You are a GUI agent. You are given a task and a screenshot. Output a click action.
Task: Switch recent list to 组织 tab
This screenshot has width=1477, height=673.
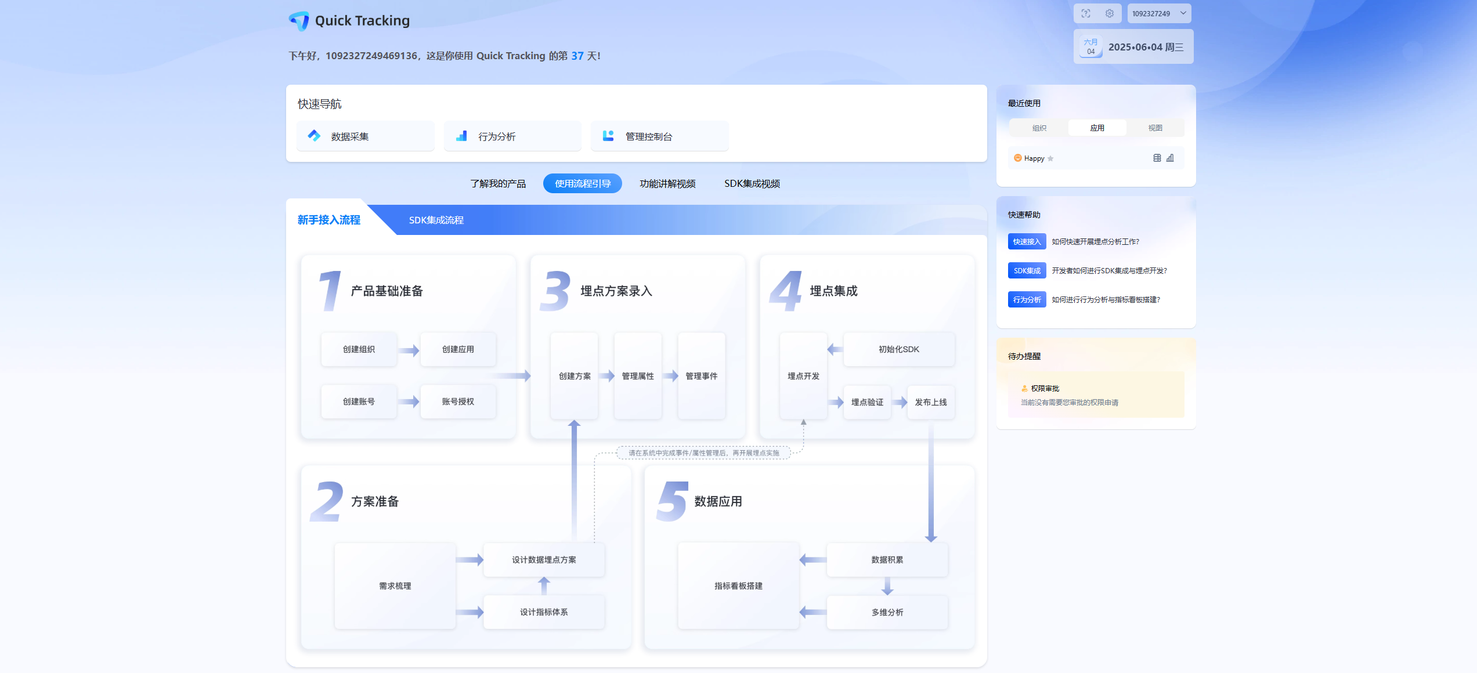click(1039, 128)
